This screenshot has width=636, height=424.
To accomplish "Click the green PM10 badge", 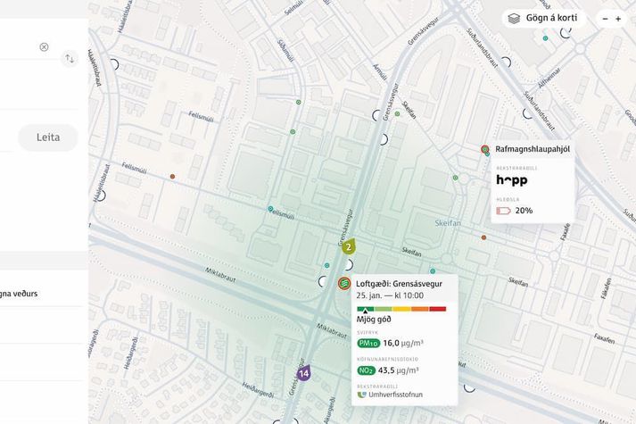I will coord(368,344).
